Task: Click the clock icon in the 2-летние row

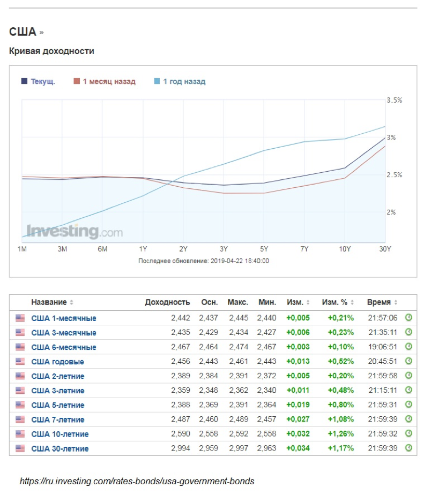Action: click(x=408, y=376)
